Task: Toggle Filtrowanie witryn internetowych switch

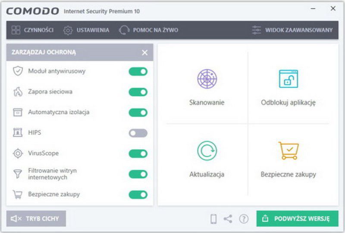Action: pyautogui.click(x=138, y=174)
